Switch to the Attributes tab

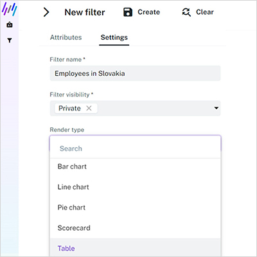point(66,37)
